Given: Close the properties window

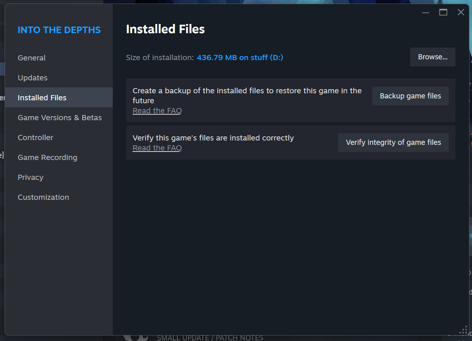Looking at the screenshot, I should point(461,13).
